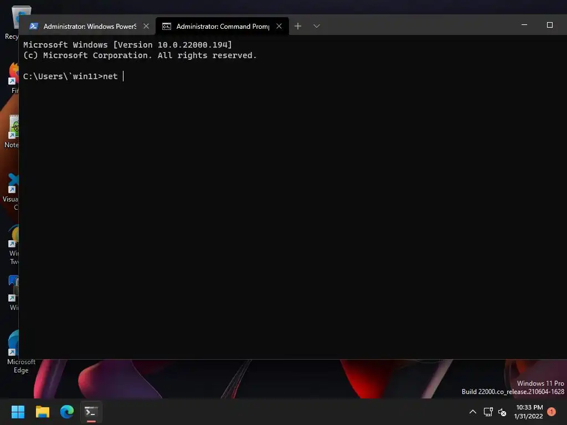
Task: Minimize the Terminal window
Action: pos(524,25)
